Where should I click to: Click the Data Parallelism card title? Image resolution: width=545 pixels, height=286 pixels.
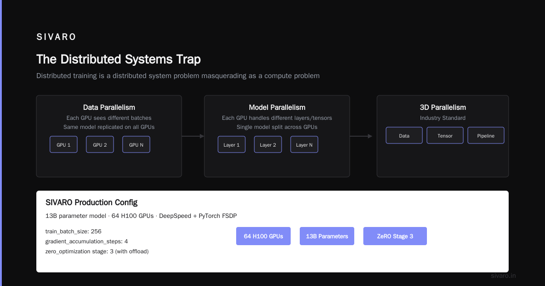click(x=109, y=108)
